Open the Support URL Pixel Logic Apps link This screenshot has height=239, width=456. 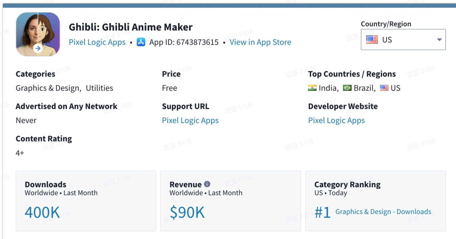point(190,120)
